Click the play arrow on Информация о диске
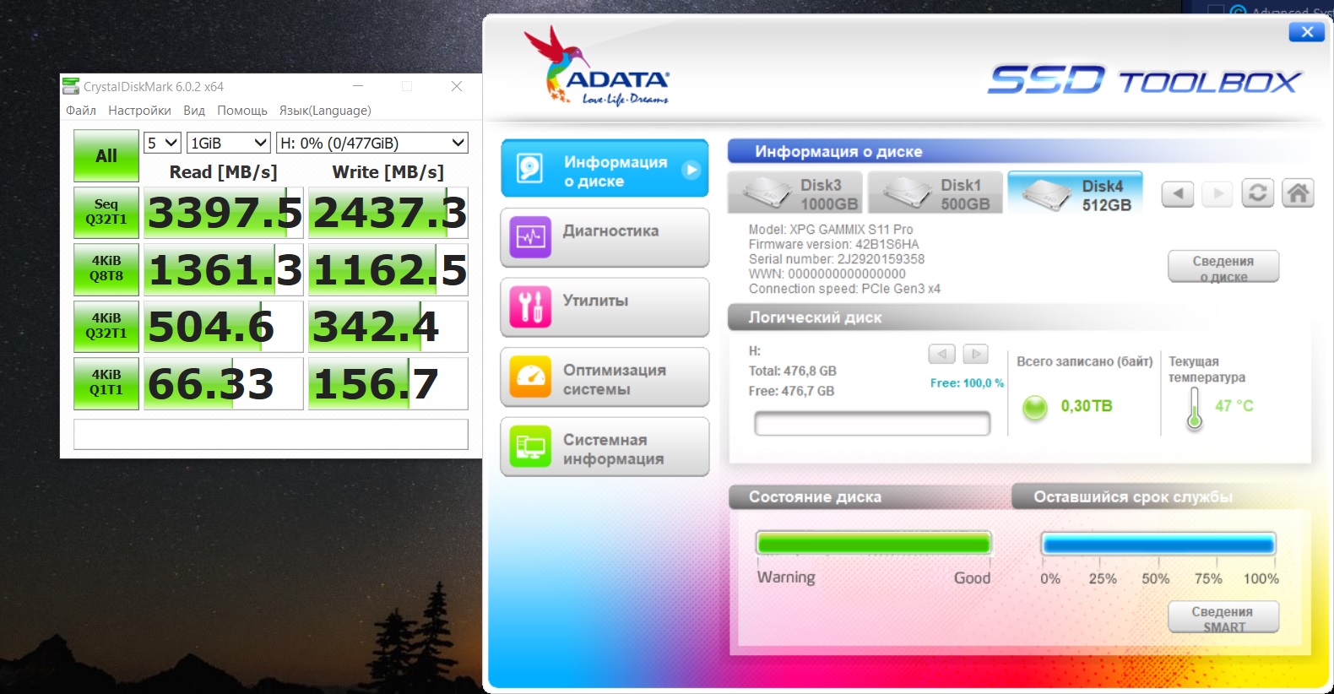 (691, 170)
